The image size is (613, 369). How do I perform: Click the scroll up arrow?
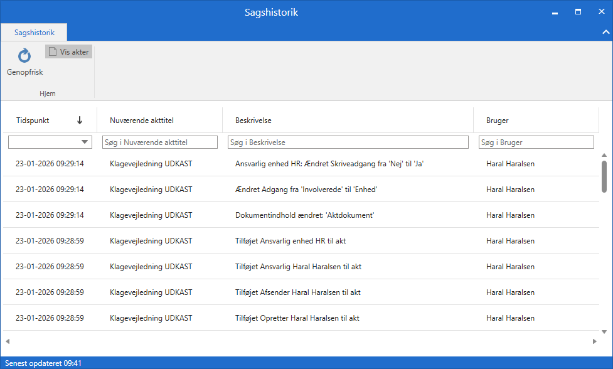[x=604, y=155]
